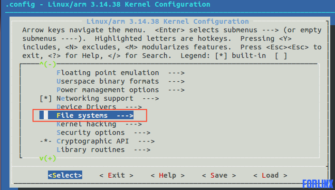The height and width of the screenshot is (190, 335).
Task: Click the arrow after Networking support
Action: tap(151, 98)
